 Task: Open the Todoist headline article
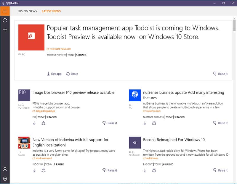[x=133, y=32]
